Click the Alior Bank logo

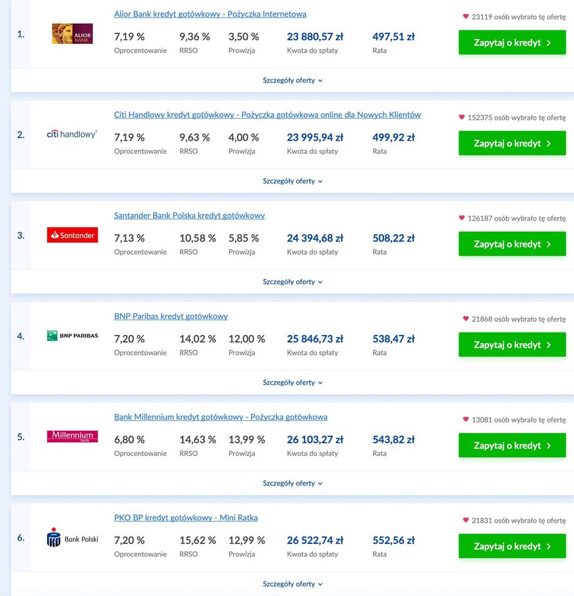coord(72,34)
